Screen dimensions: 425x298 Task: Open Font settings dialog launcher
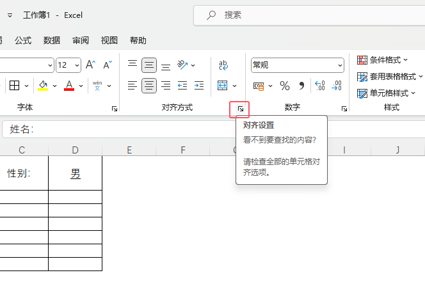(x=115, y=109)
